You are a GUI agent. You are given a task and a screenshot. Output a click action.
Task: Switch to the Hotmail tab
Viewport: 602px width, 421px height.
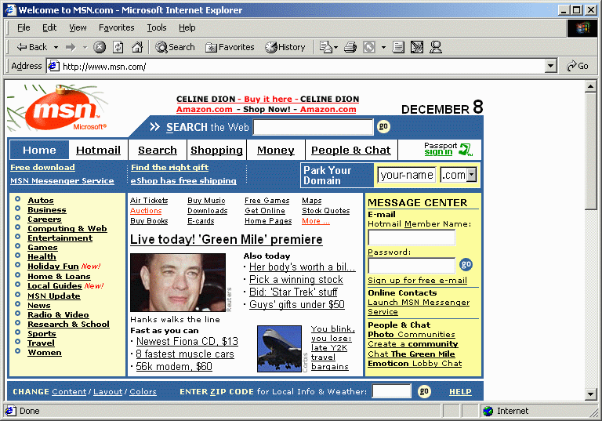(x=98, y=150)
